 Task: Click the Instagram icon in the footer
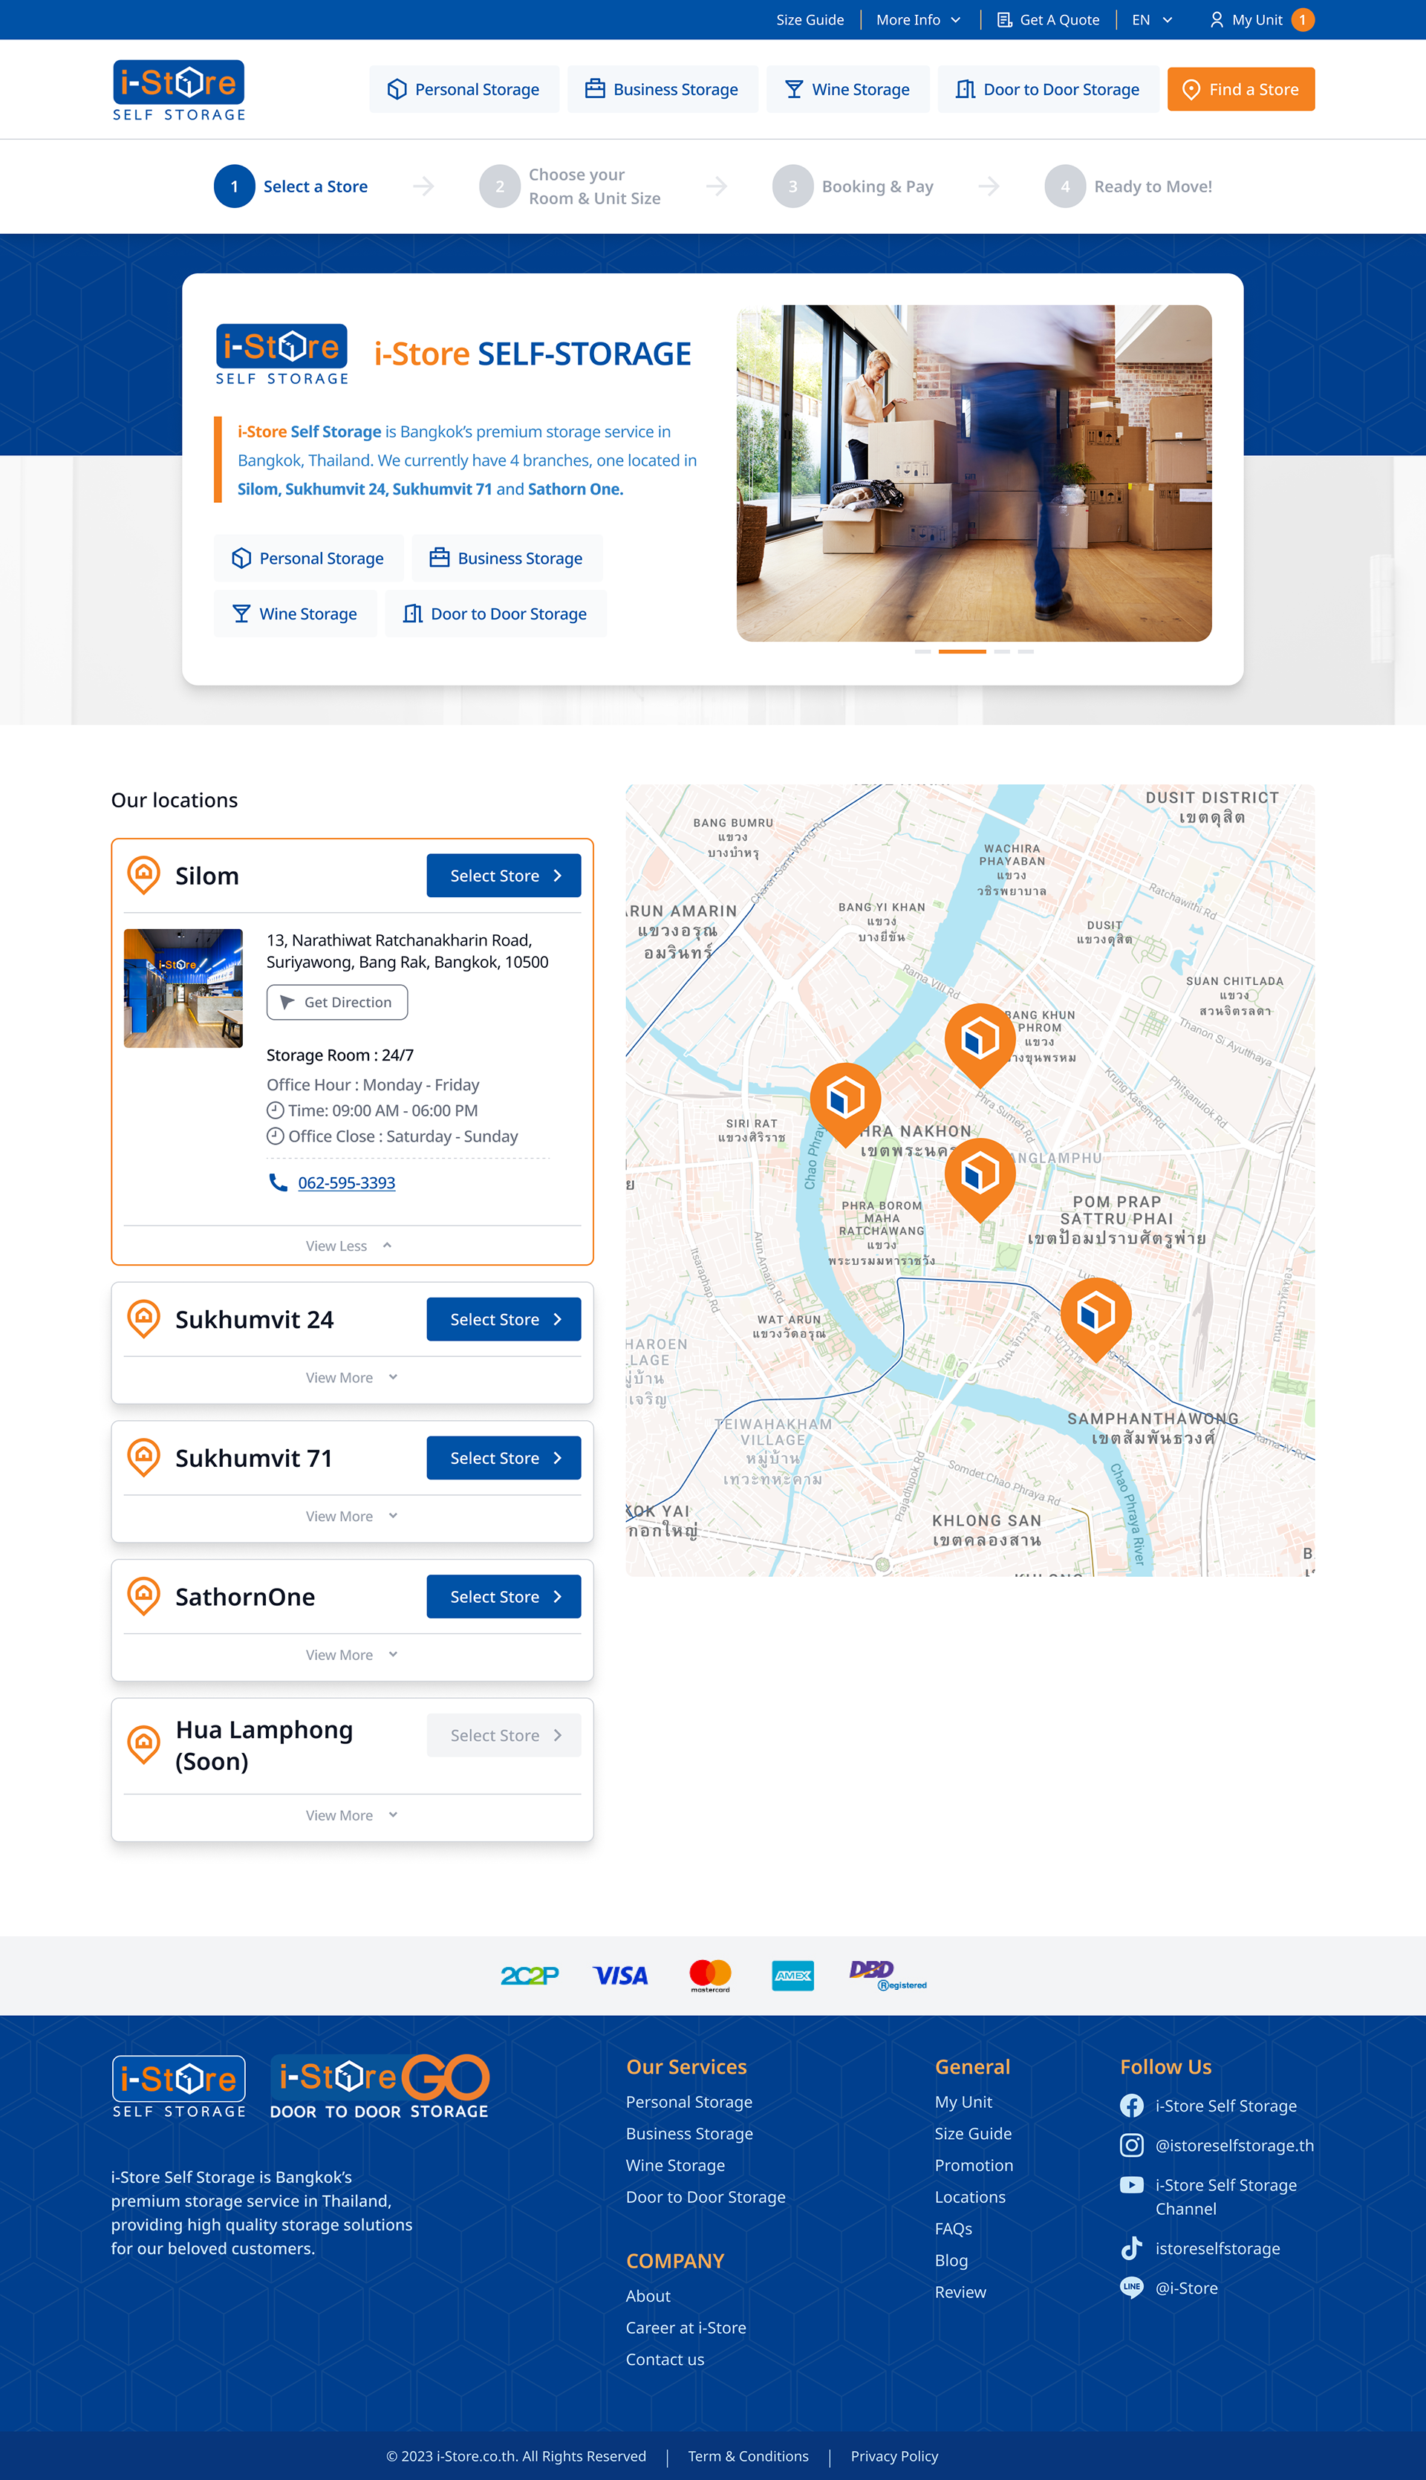point(1131,2145)
